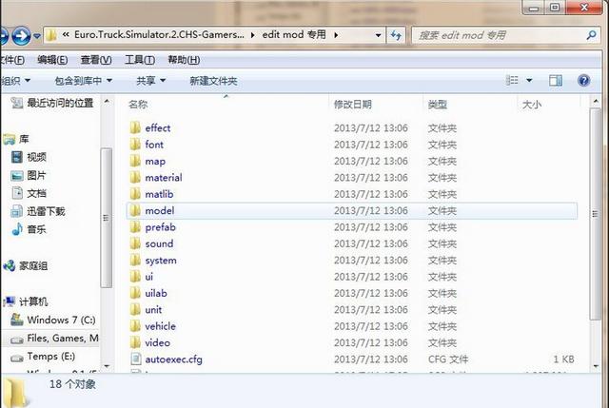
Task: Open the view options dropdown arrow
Action: coord(529,80)
